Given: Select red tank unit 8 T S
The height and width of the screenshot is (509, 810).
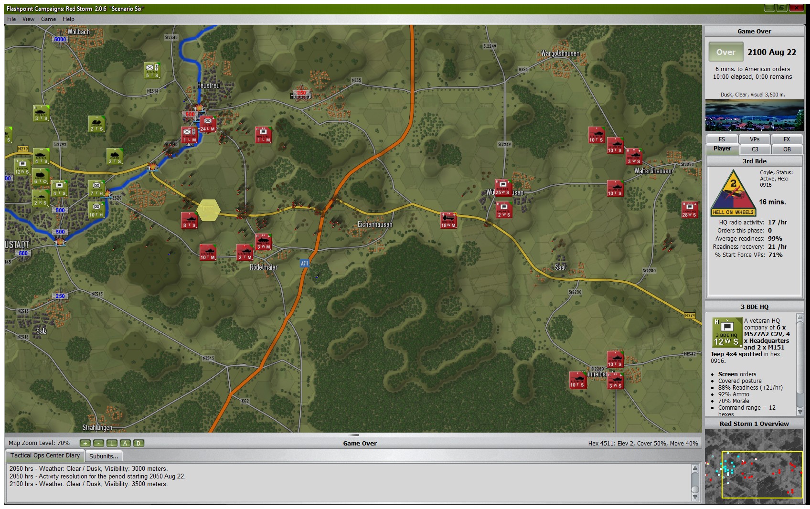Looking at the screenshot, I should tap(189, 220).
